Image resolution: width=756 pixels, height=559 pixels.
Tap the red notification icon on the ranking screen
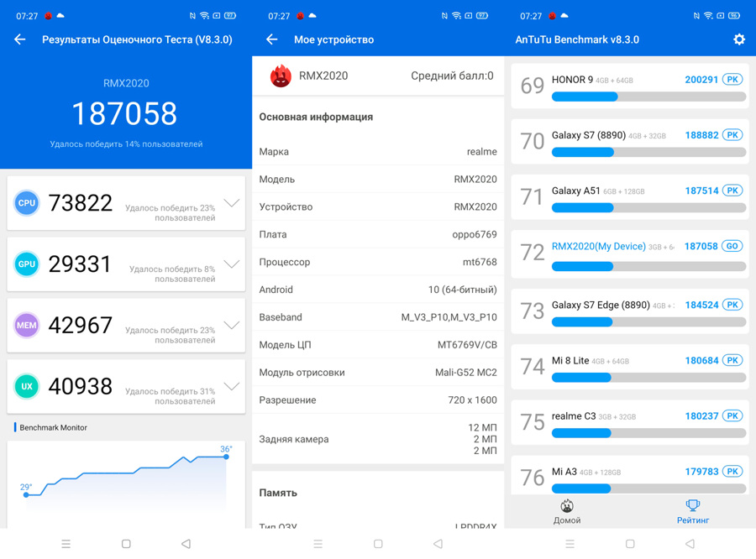coord(552,16)
